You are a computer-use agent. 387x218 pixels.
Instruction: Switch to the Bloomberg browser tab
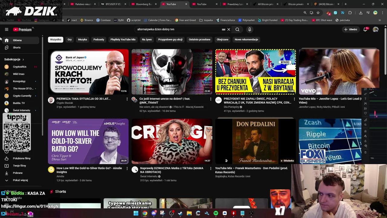click(x=144, y=4)
